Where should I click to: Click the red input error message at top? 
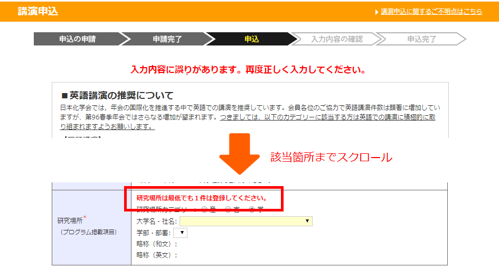pyautogui.click(x=248, y=70)
